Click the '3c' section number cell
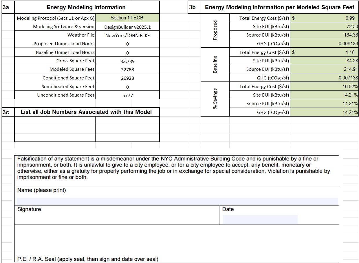 [x=8, y=112]
